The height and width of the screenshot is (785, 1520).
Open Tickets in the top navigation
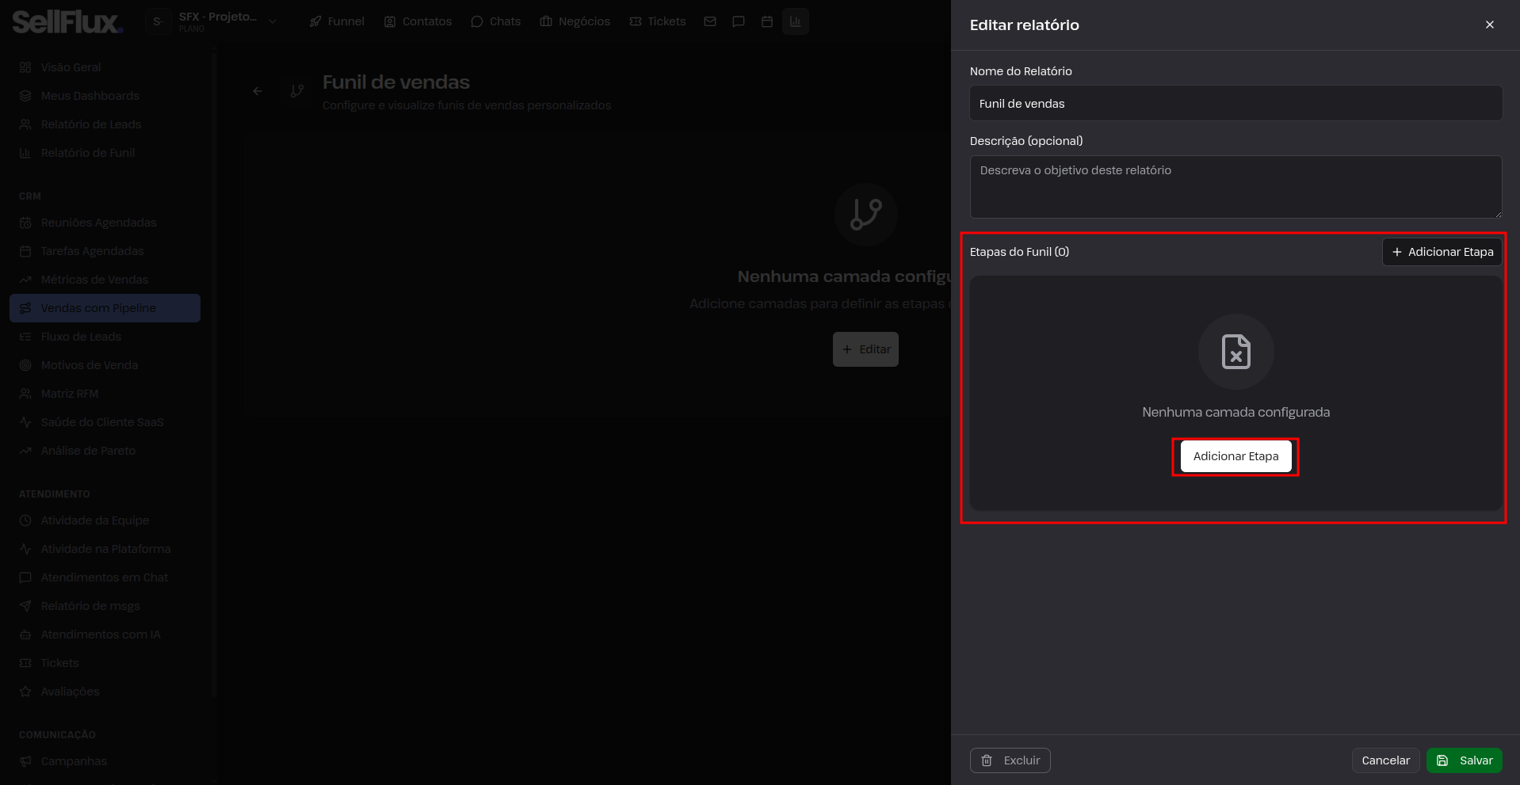pyautogui.click(x=657, y=21)
